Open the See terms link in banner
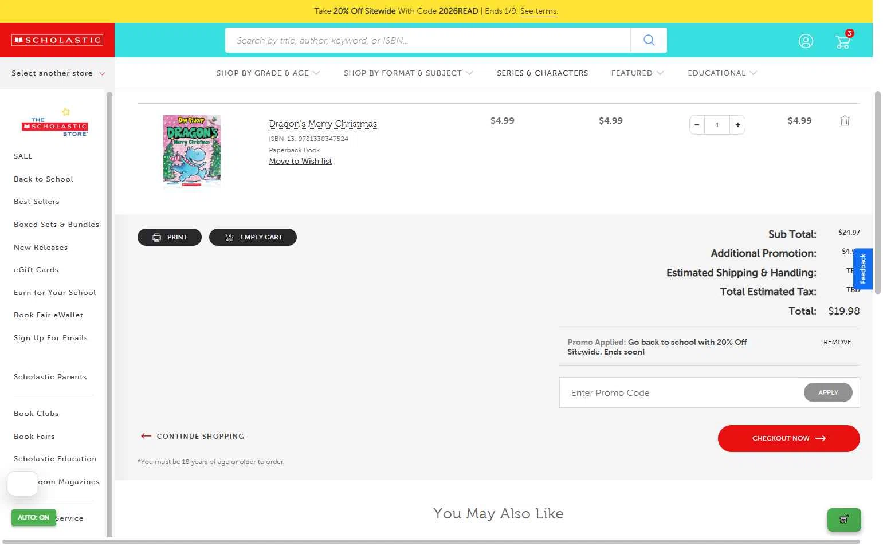Viewport: 883px width, 546px height. [x=539, y=11]
